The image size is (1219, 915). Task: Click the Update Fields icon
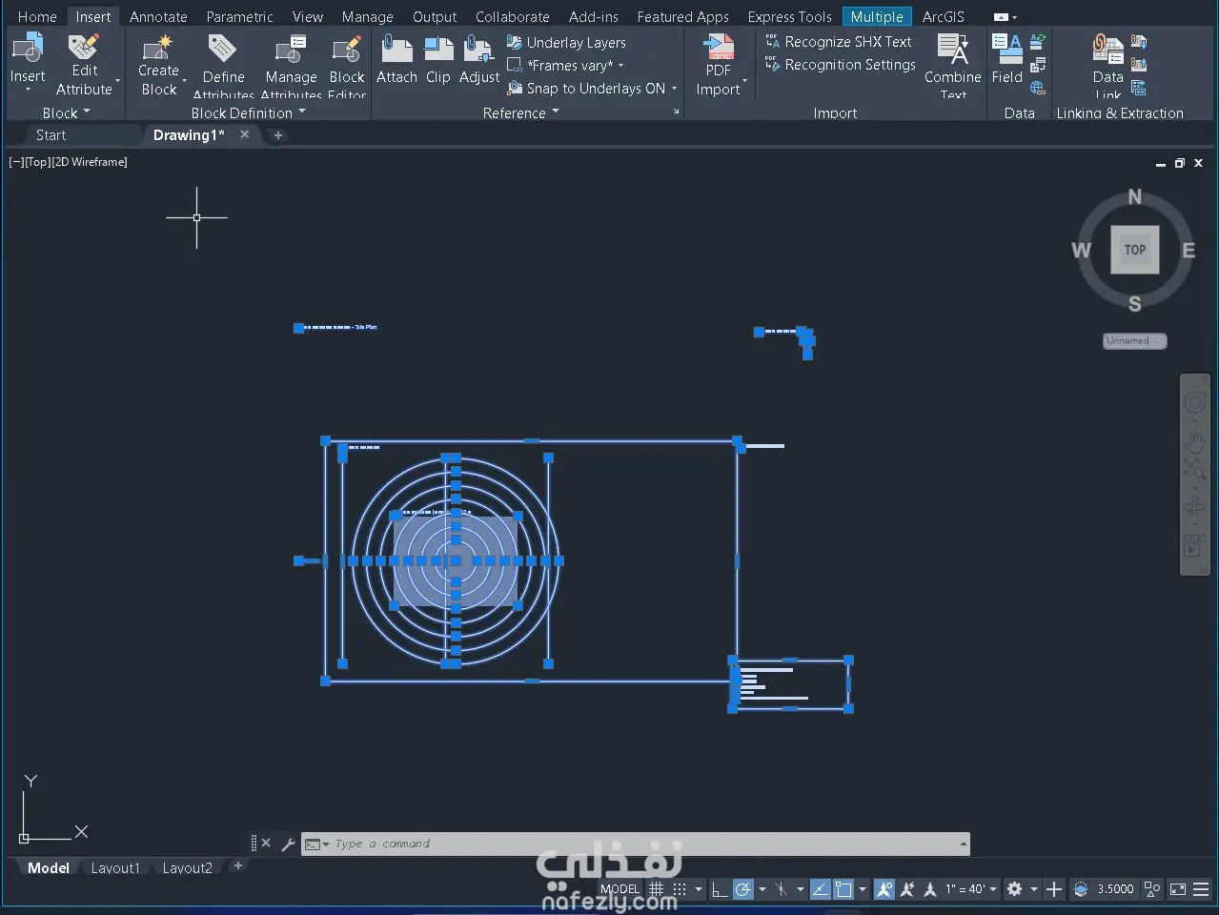(x=1038, y=42)
